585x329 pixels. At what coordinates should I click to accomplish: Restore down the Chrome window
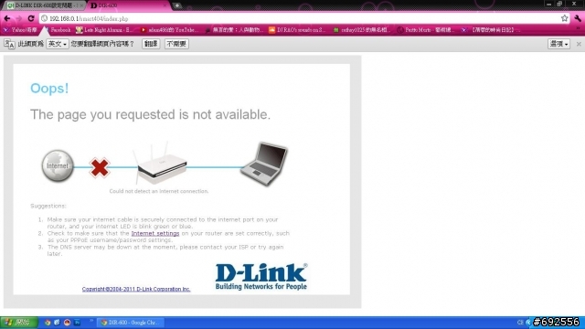pyautogui.click(x=559, y=4)
